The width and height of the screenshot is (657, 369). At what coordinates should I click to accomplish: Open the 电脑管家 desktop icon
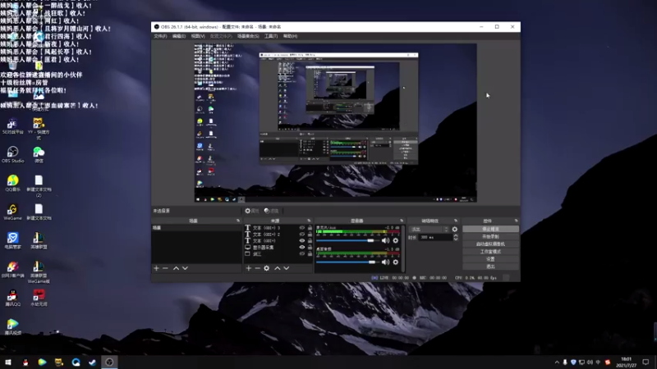[12, 240]
